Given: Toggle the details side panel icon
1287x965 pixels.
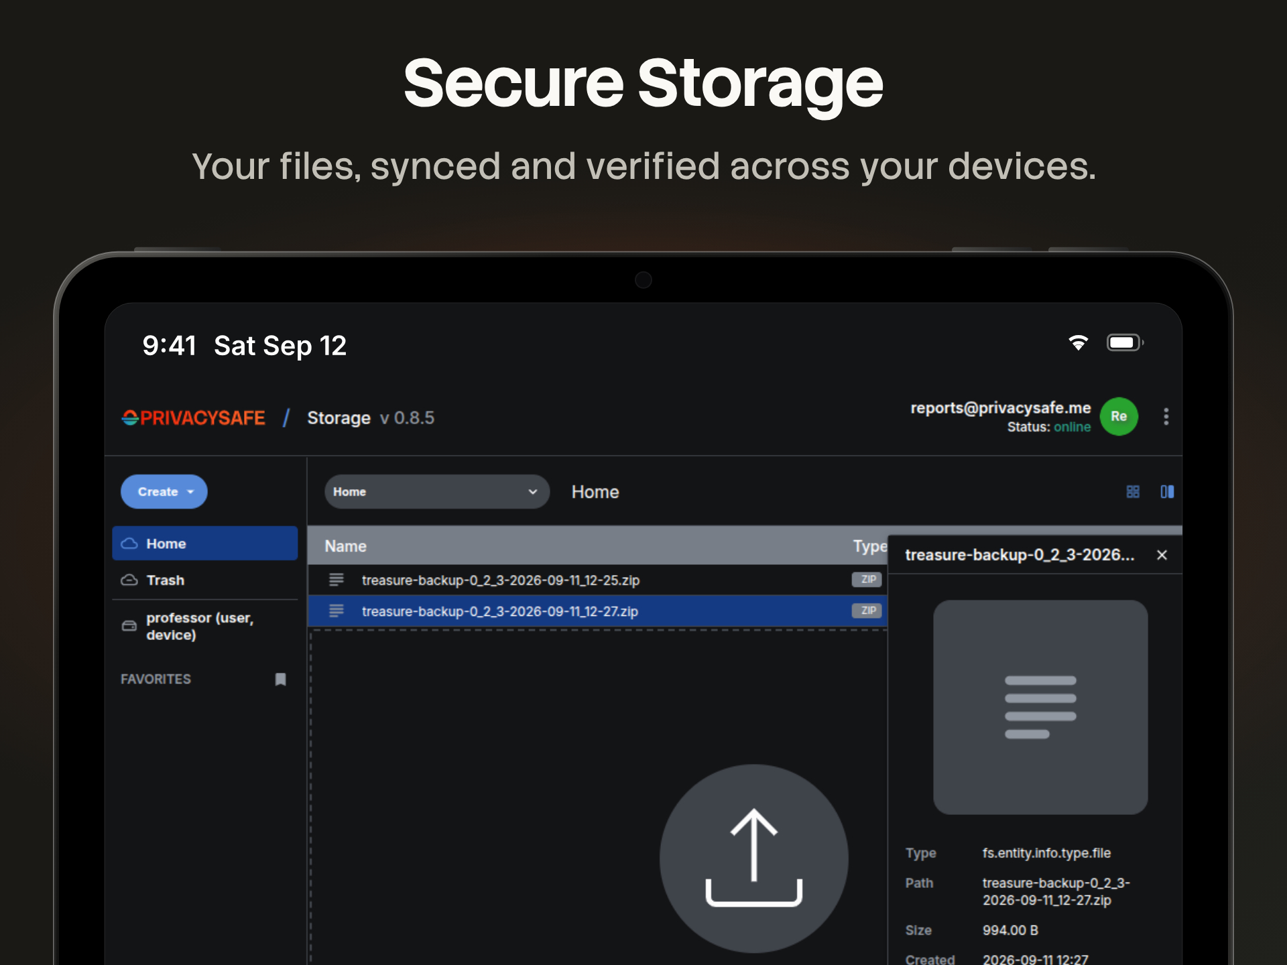Looking at the screenshot, I should click(1167, 492).
